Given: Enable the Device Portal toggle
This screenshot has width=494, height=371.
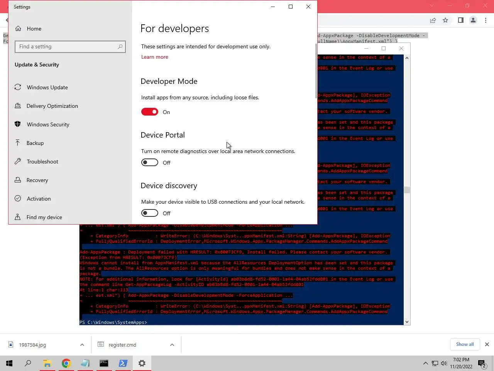Looking at the screenshot, I should tap(150, 162).
